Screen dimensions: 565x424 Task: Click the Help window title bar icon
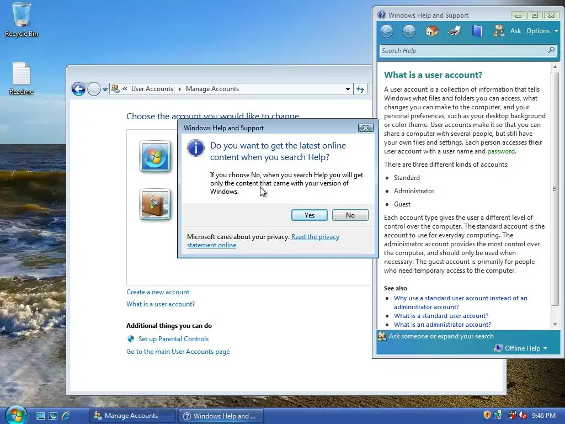pos(381,15)
